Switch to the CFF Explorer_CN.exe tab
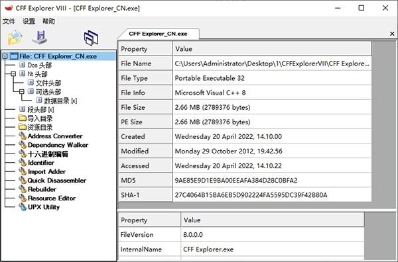 [158, 34]
